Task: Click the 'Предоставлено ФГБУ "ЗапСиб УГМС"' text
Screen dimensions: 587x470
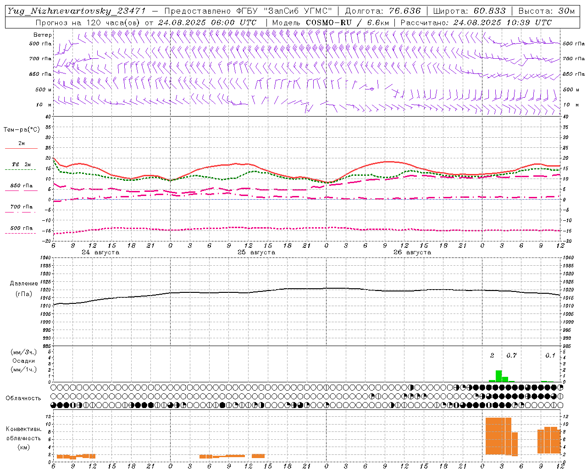Action: (248, 11)
